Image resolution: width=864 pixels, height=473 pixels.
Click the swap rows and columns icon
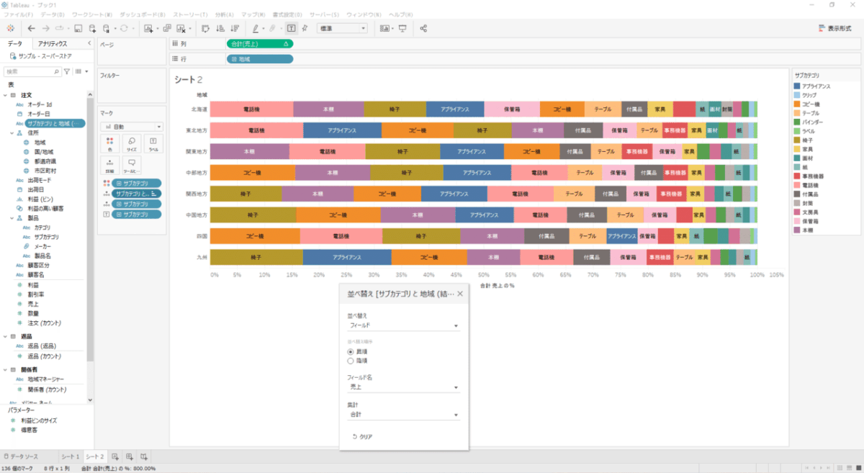[x=205, y=28]
